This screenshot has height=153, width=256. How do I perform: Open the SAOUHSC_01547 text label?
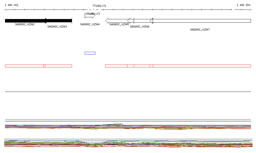[x=200, y=30]
